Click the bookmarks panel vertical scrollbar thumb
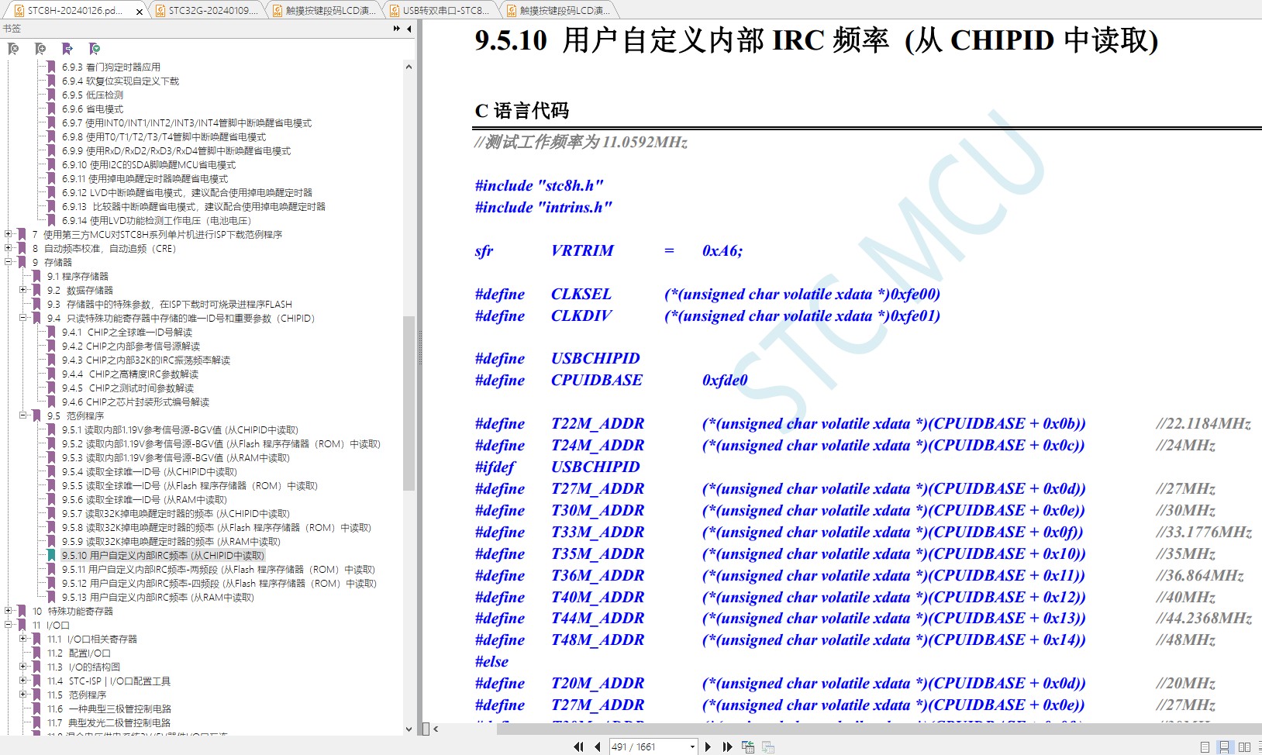Viewport: 1262px width, 755px height. (x=409, y=403)
